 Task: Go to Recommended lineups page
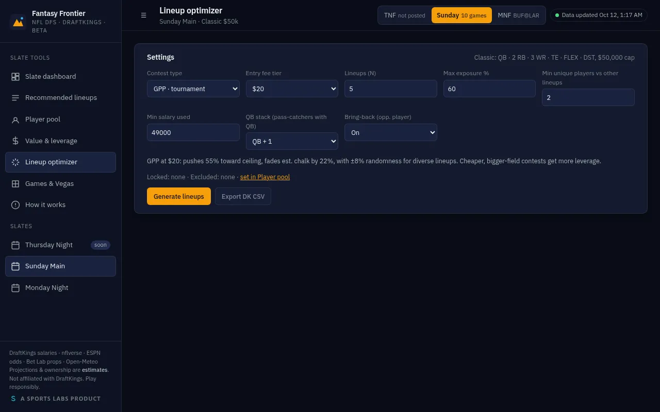tap(60, 98)
